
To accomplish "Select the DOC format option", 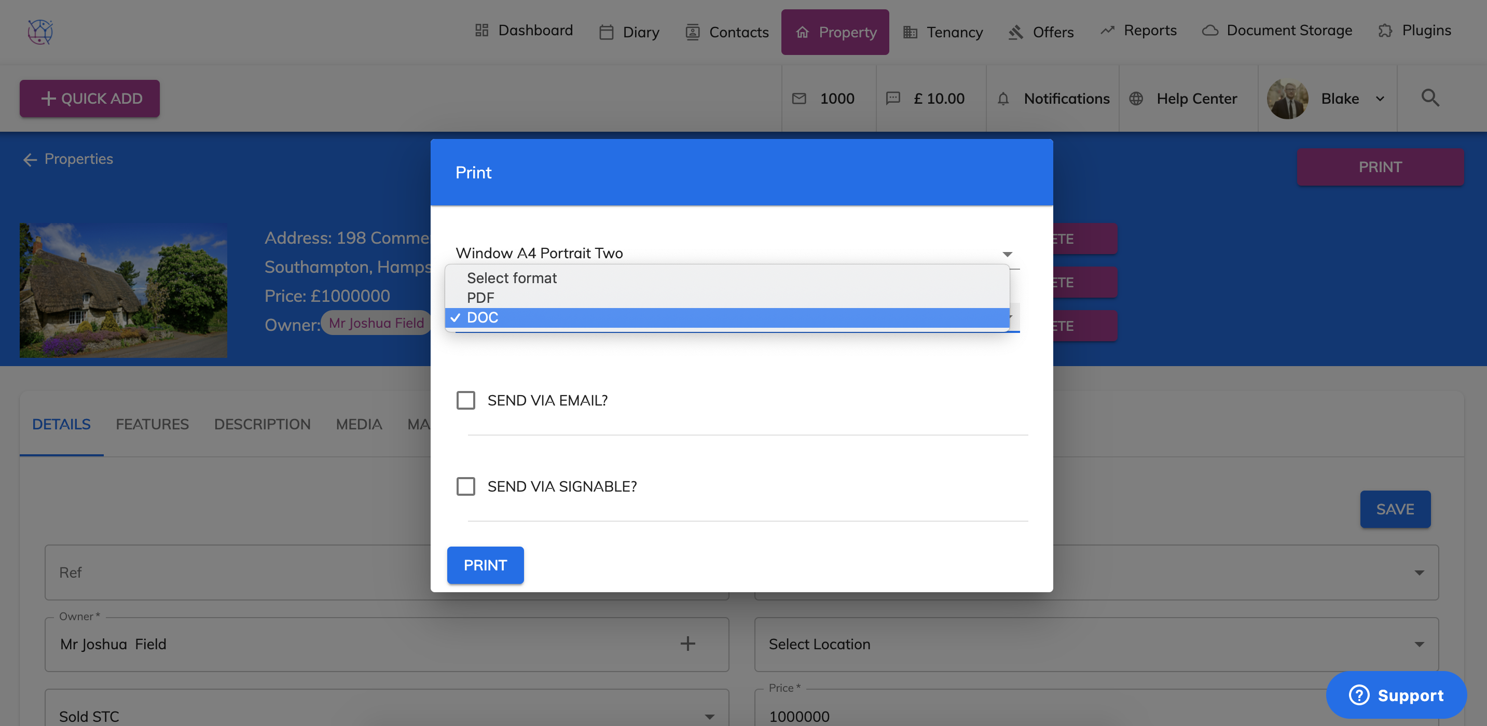I will click(482, 317).
